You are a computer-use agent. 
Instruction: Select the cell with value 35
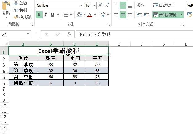(97, 83)
